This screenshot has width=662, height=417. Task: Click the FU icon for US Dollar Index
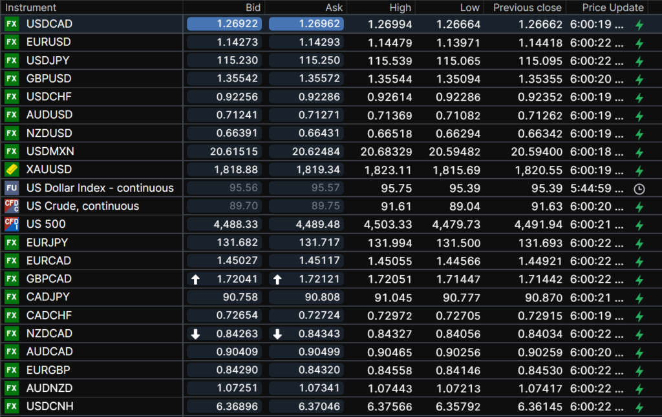click(12, 188)
